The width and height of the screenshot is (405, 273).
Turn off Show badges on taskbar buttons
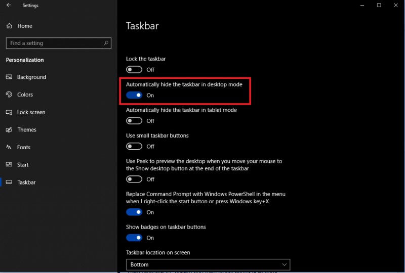pos(134,238)
